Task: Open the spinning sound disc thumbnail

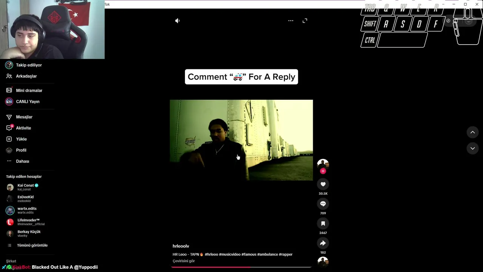Action: tap(323, 262)
